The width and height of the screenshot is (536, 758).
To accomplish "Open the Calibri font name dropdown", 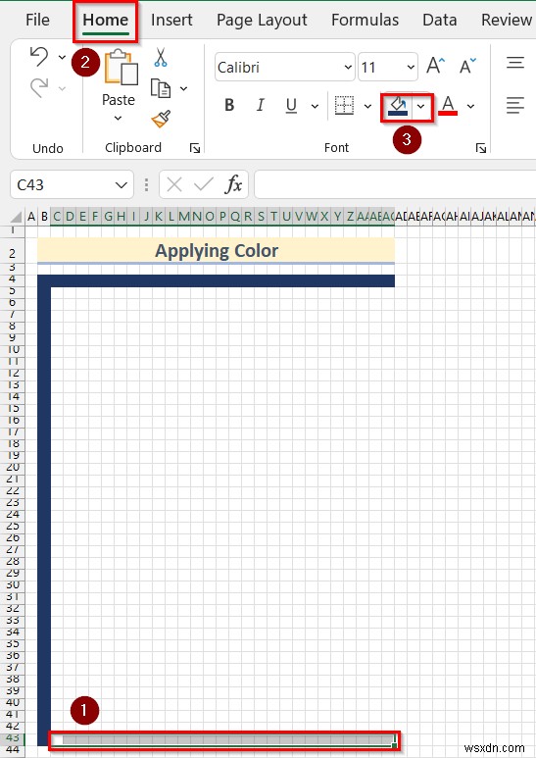I will 348,68.
